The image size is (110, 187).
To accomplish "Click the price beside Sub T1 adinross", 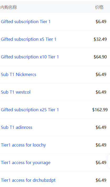I will tap(101, 127).
